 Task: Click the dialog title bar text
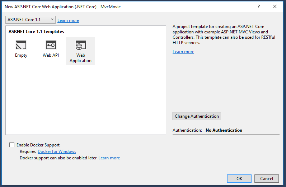click(x=63, y=6)
